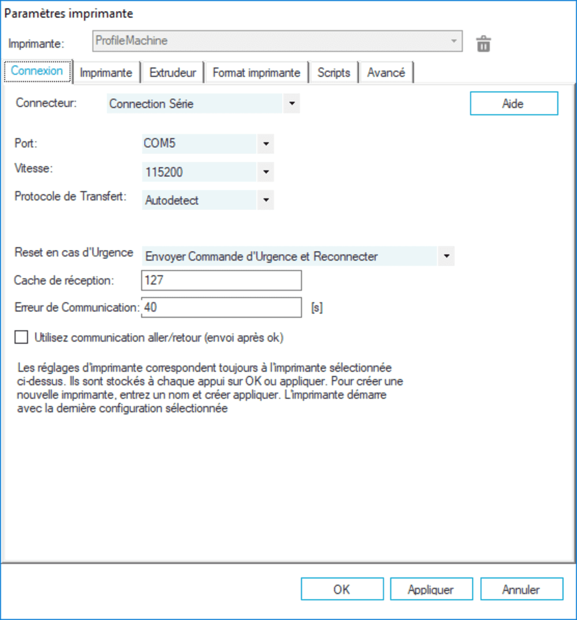This screenshot has width=577, height=620.
Task: Select the Protocole de Transfert label
Action: pyautogui.click(x=70, y=196)
